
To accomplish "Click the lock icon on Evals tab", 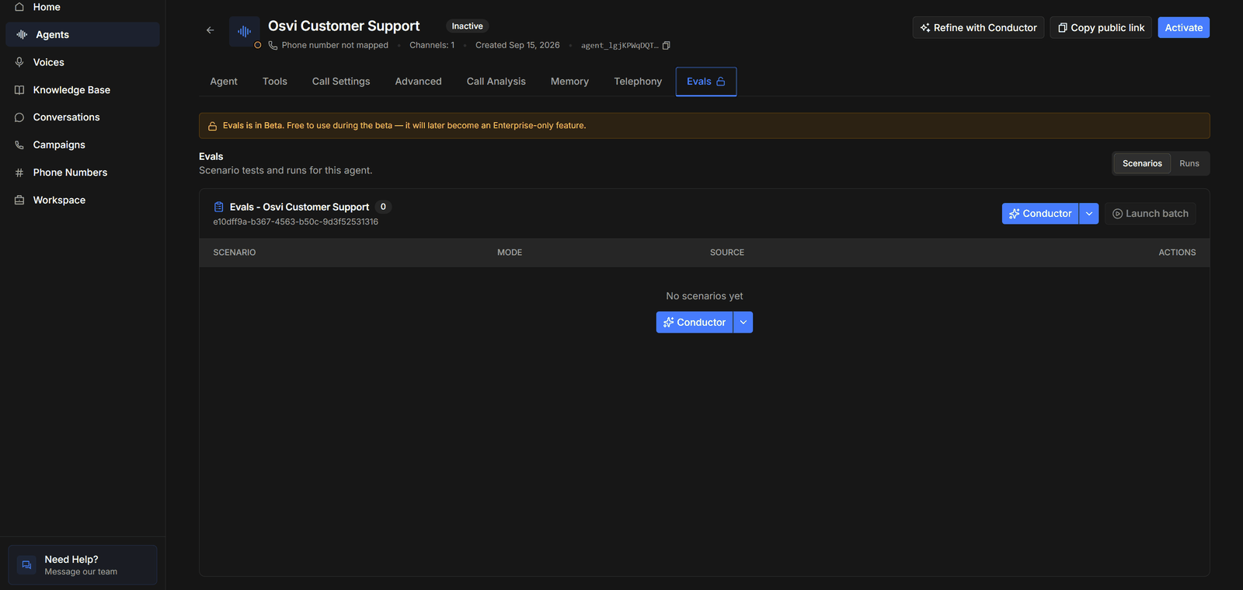I will (x=721, y=82).
